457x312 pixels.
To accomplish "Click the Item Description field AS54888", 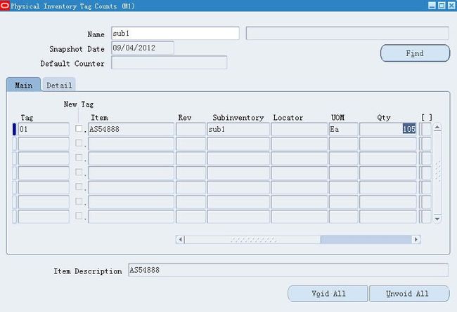I will (x=288, y=270).
